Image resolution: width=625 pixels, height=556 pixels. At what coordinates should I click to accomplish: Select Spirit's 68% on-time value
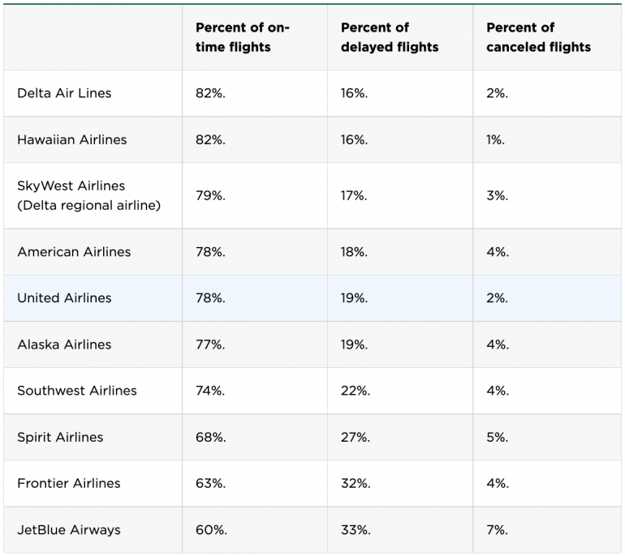point(210,437)
